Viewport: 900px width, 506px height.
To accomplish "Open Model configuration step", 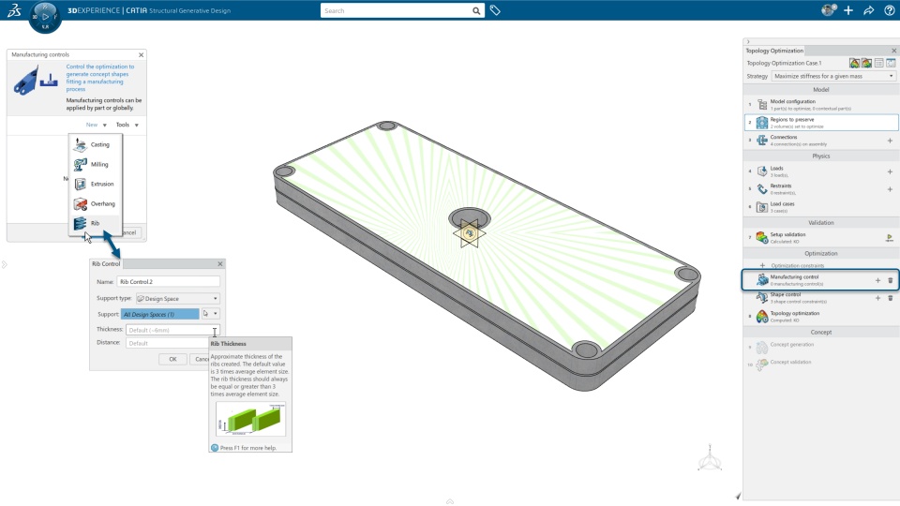I will (821, 104).
